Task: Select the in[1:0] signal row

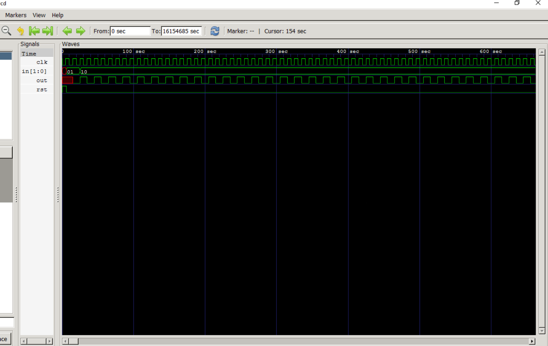Action: point(34,71)
